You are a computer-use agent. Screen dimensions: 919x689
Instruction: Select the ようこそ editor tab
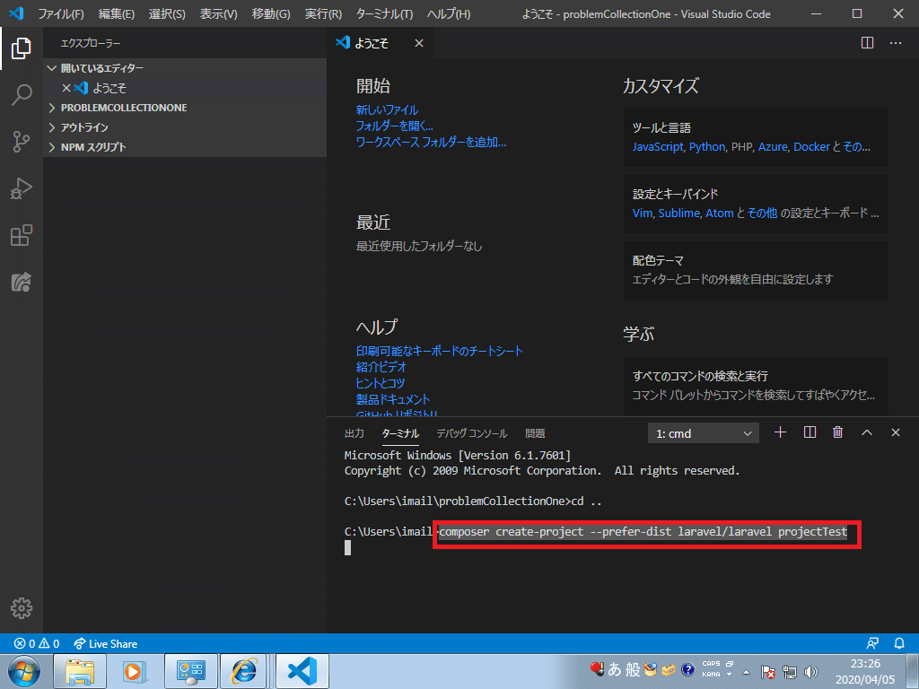click(x=381, y=43)
